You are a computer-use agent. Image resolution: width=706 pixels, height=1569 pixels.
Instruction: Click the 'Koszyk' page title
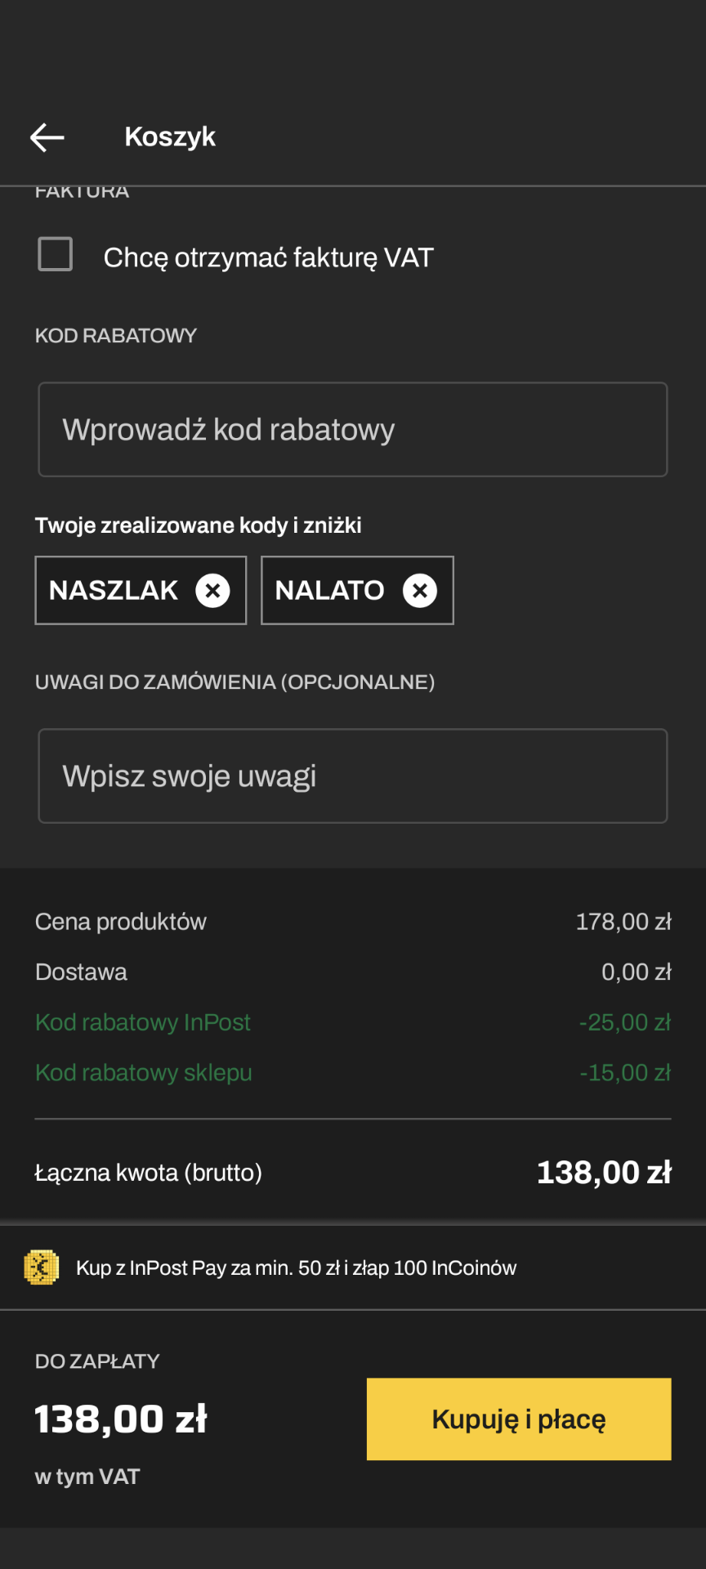(x=170, y=136)
